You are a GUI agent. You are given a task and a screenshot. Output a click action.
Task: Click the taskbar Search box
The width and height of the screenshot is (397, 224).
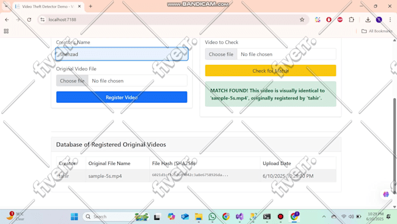click(116, 216)
